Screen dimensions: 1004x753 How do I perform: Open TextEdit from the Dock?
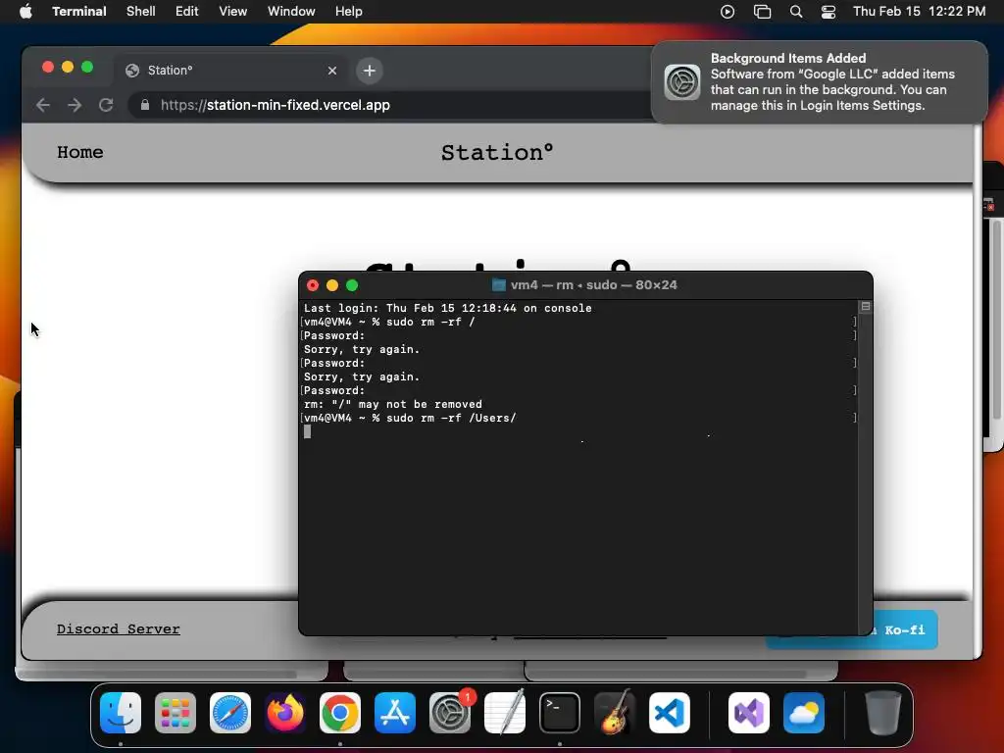point(505,713)
